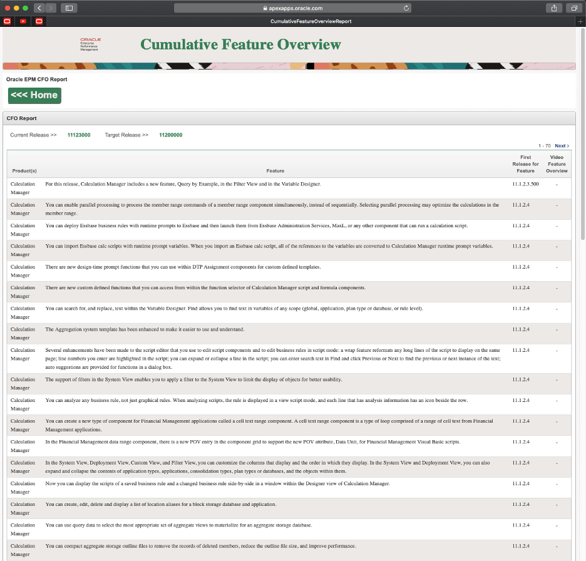The image size is (586, 561).
Task: Open the first Oracle favorite bookmark icon
Action: tap(7, 21)
